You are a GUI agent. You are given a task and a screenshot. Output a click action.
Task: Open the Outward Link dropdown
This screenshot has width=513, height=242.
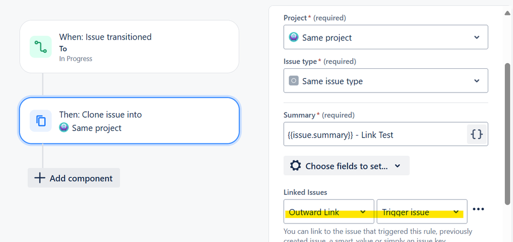[328, 212]
